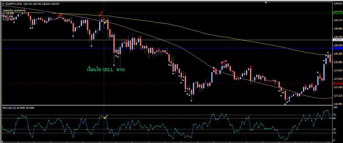Viewport: 343px width, 143px height.
Task: Click the 126.995 value on price scale
Action: [x=338, y=104]
